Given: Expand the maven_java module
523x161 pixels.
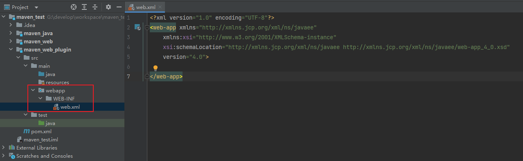Looking at the screenshot, I should click(11, 33).
